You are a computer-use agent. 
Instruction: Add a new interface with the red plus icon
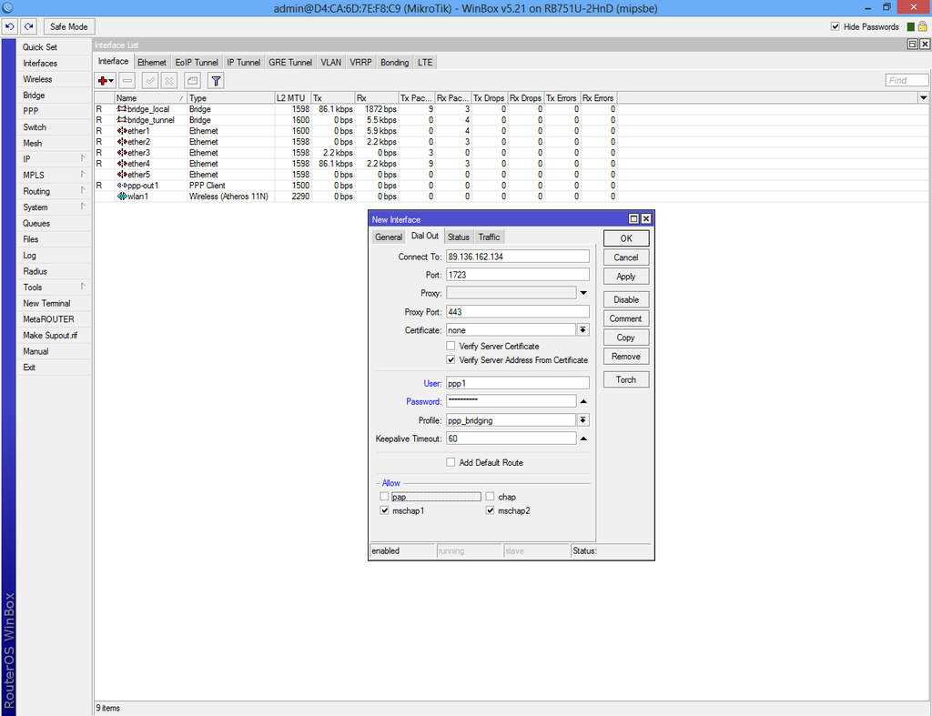[102, 81]
